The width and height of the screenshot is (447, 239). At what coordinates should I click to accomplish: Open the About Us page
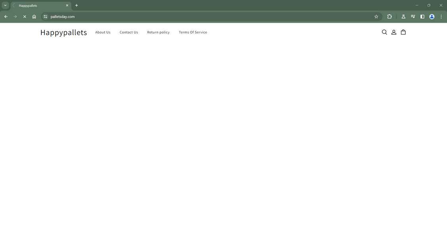click(x=102, y=32)
